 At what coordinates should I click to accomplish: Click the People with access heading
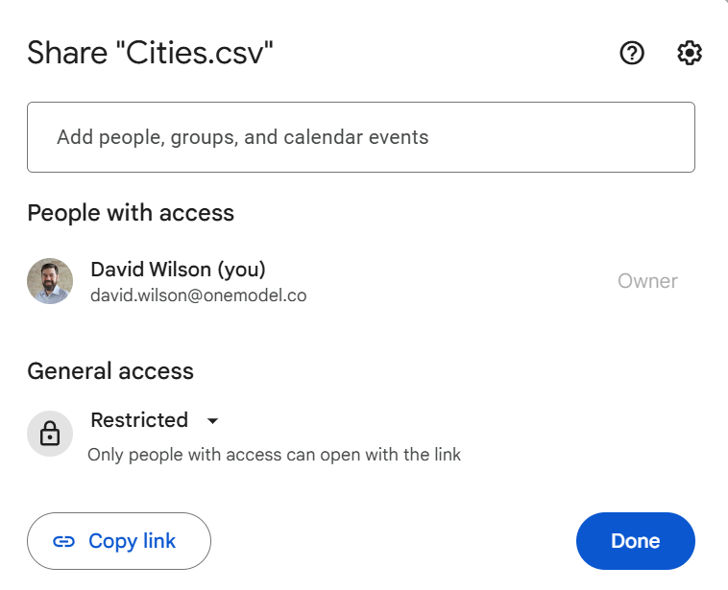point(131,212)
